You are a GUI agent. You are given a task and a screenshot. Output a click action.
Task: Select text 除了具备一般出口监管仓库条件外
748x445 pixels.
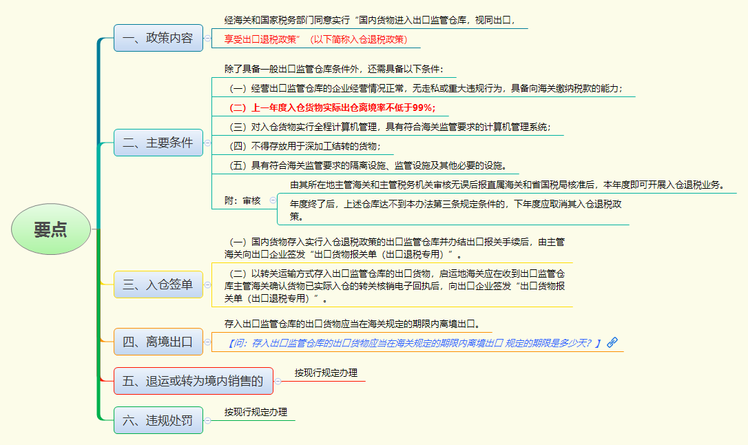coord(334,69)
